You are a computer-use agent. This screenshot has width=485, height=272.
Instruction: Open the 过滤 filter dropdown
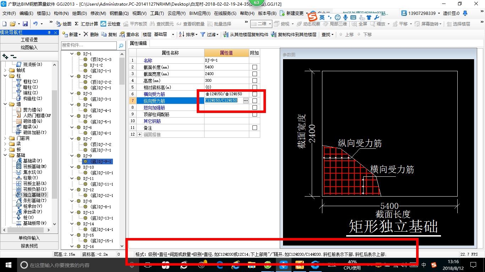(x=218, y=35)
